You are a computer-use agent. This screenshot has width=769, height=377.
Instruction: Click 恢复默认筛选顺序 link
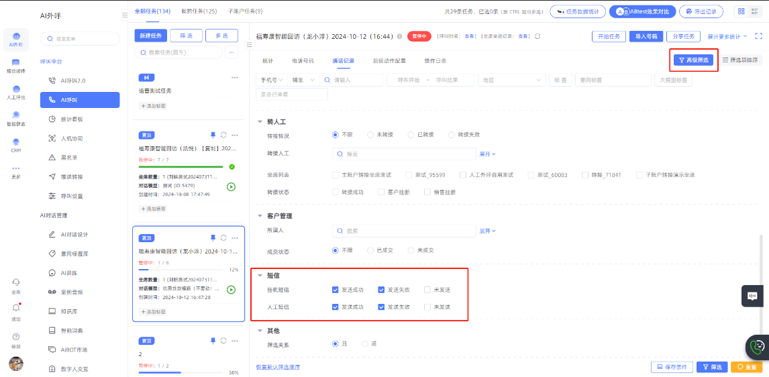[x=278, y=367]
